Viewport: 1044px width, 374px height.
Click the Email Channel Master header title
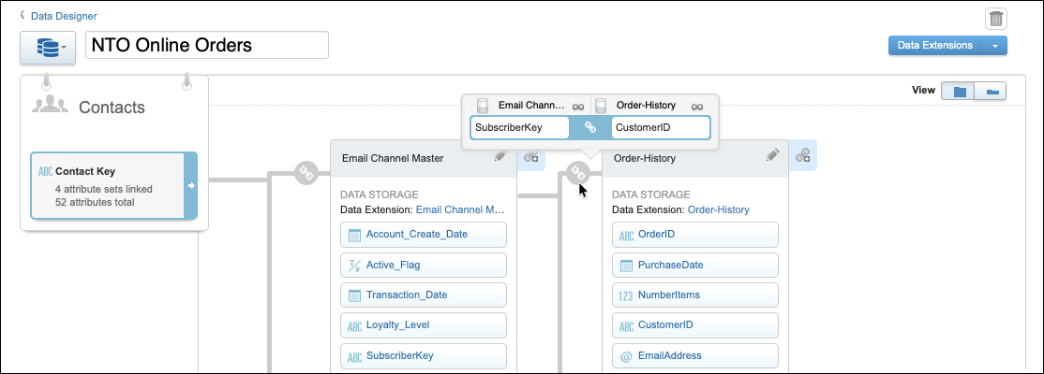point(393,158)
